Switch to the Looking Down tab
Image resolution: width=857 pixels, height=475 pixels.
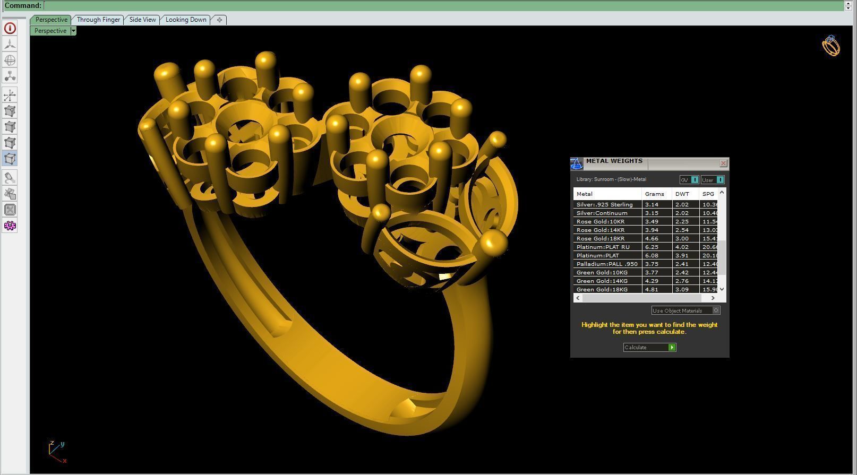point(185,20)
